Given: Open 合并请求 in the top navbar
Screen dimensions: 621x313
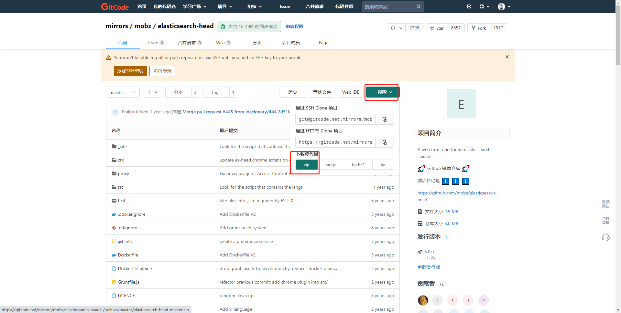Looking at the screenshot, I should click(x=315, y=6).
